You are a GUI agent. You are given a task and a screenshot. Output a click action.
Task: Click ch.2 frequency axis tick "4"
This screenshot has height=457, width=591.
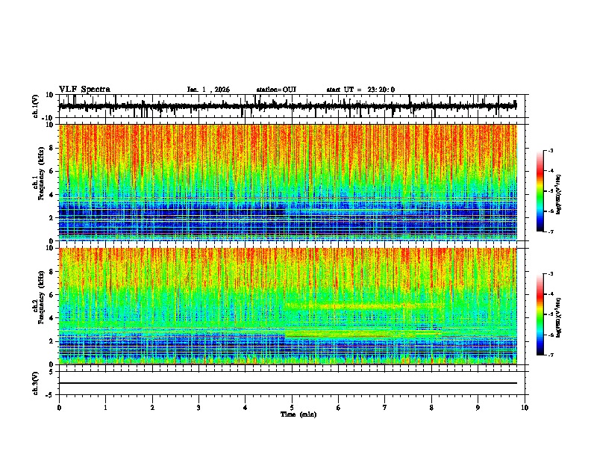click(x=51, y=318)
